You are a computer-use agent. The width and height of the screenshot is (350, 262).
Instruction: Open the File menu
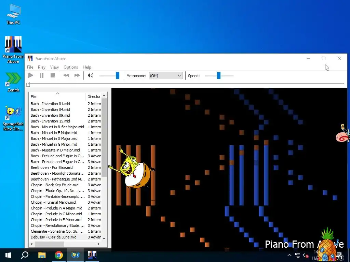coord(30,67)
